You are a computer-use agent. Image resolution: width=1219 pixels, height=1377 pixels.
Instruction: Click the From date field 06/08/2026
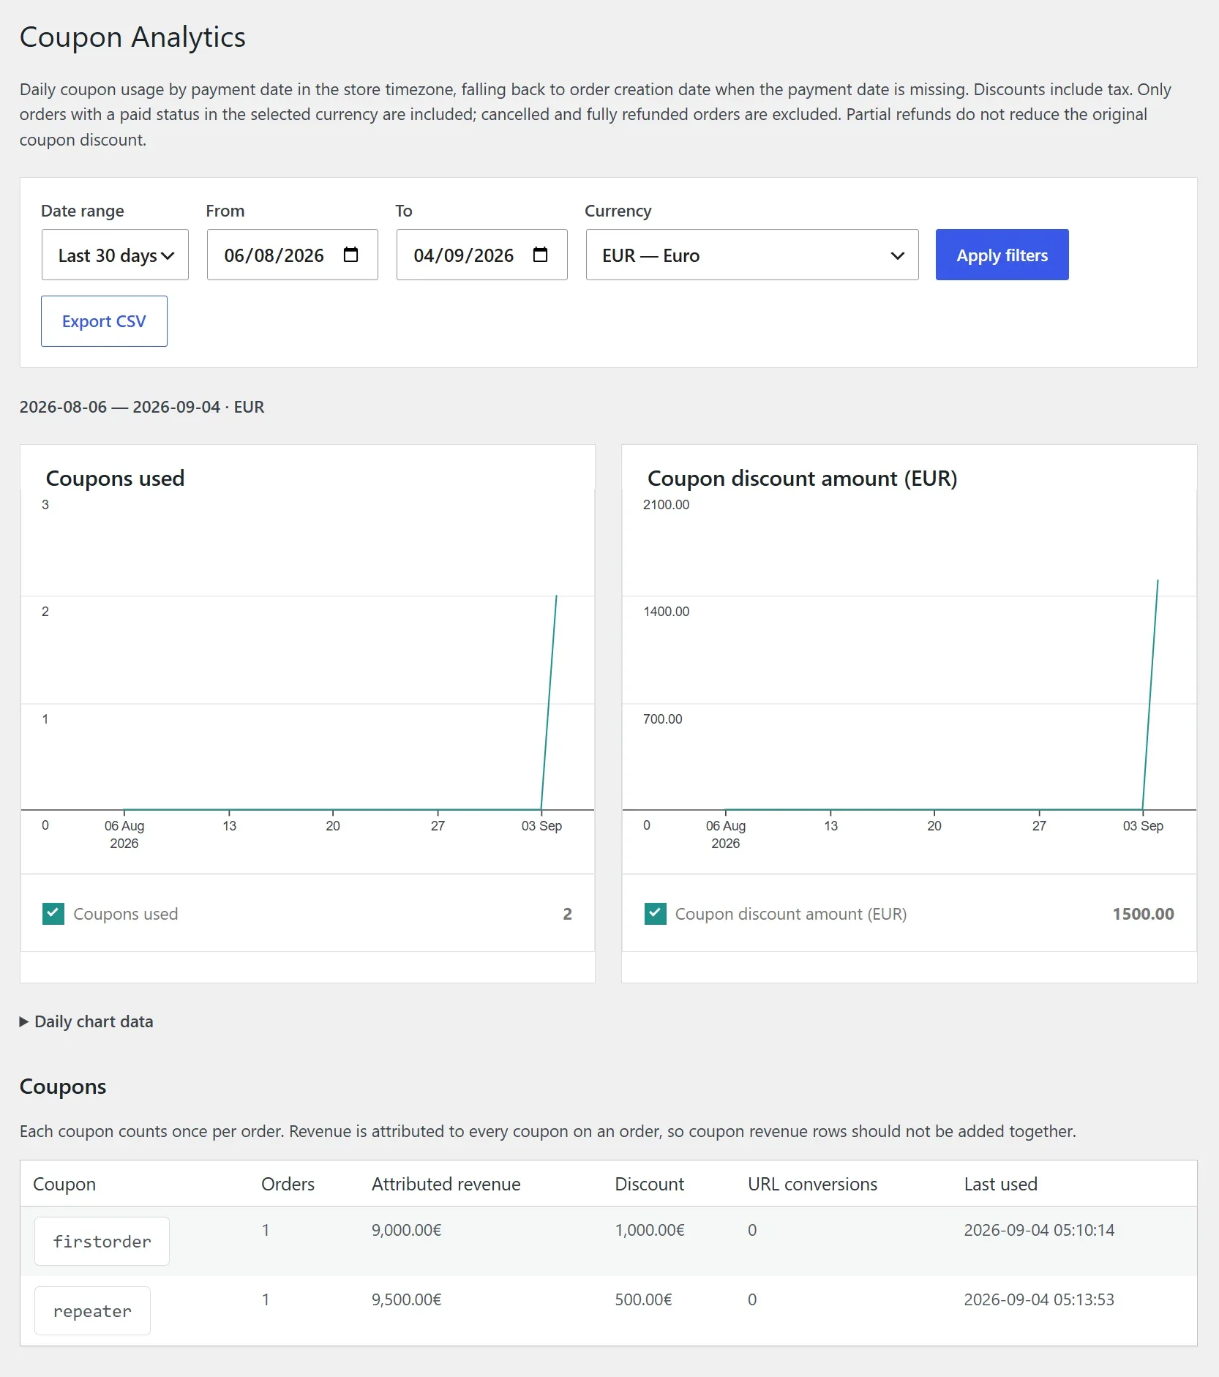tap(292, 255)
